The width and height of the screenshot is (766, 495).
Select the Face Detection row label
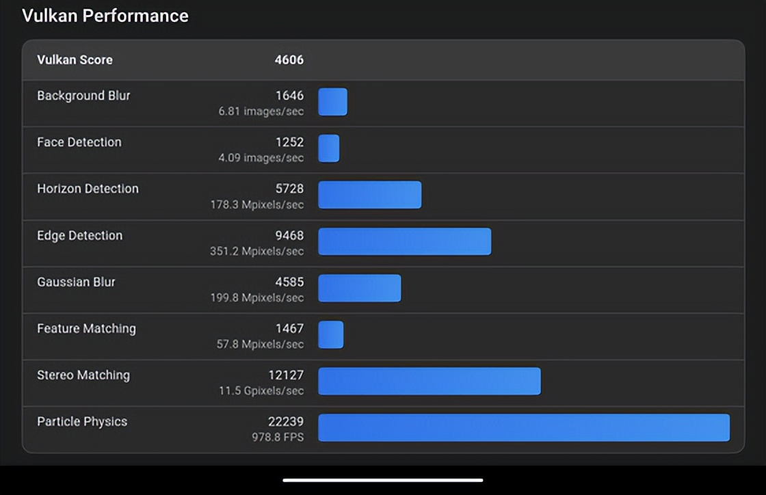pos(79,142)
